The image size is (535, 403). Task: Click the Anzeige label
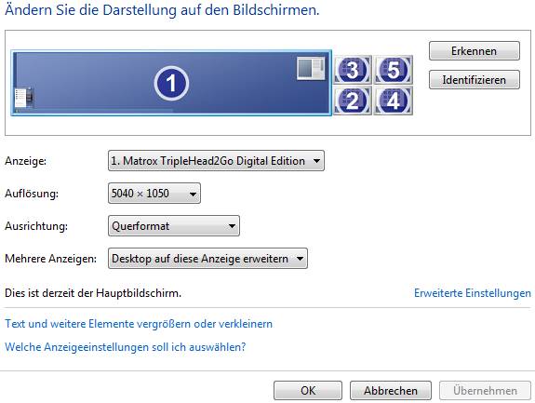pos(26,161)
